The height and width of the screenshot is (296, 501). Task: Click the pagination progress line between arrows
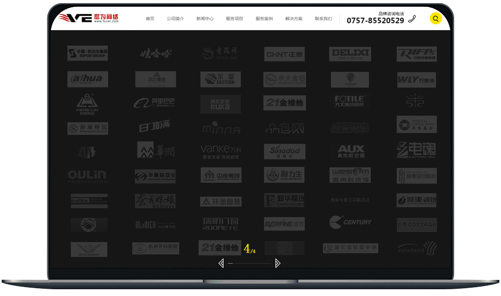(x=249, y=264)
